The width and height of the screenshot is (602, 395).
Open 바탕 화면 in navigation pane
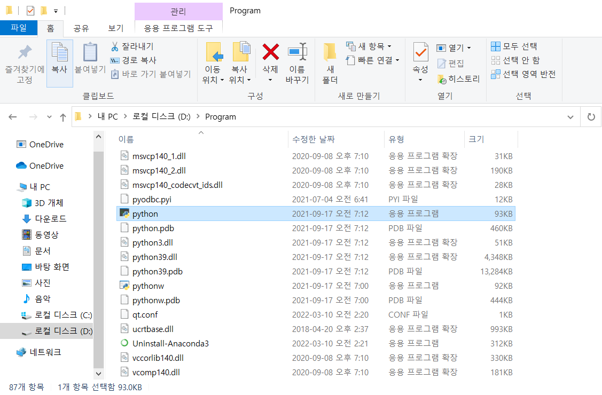52,267
